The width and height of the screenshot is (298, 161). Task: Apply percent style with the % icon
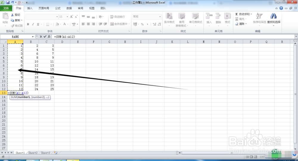point(142,24)
